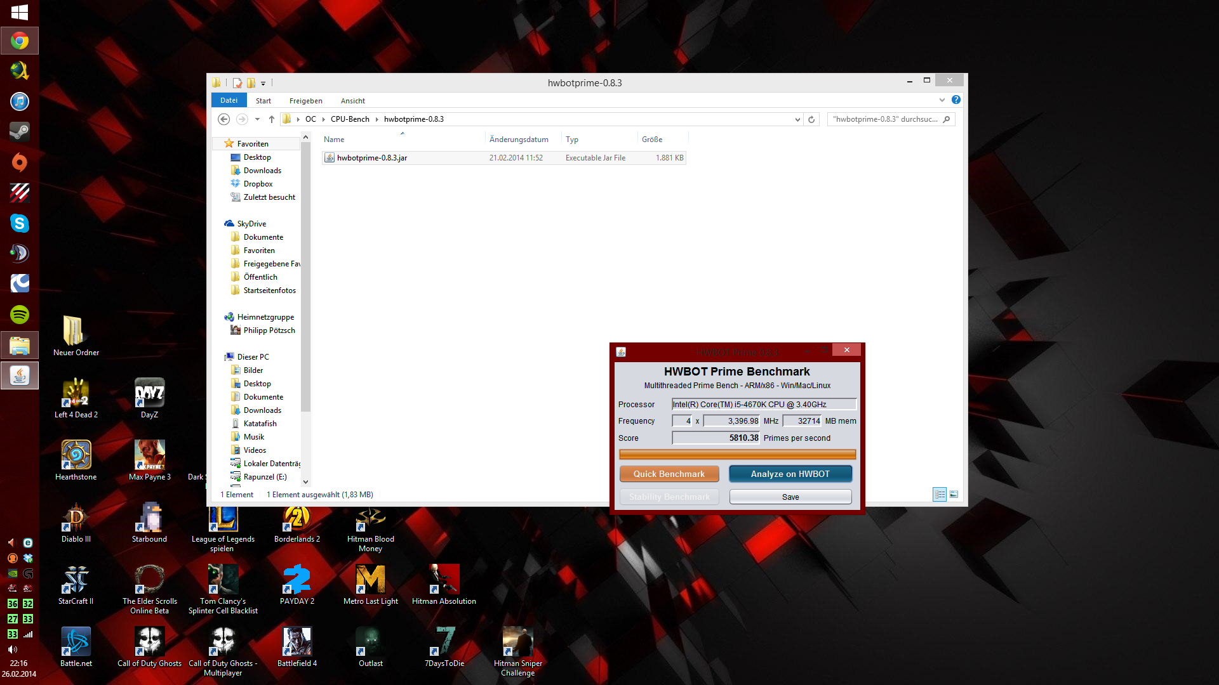
Task: Open the Start ribbon tab
Action: pyautogui.click(x=263, y=101)
